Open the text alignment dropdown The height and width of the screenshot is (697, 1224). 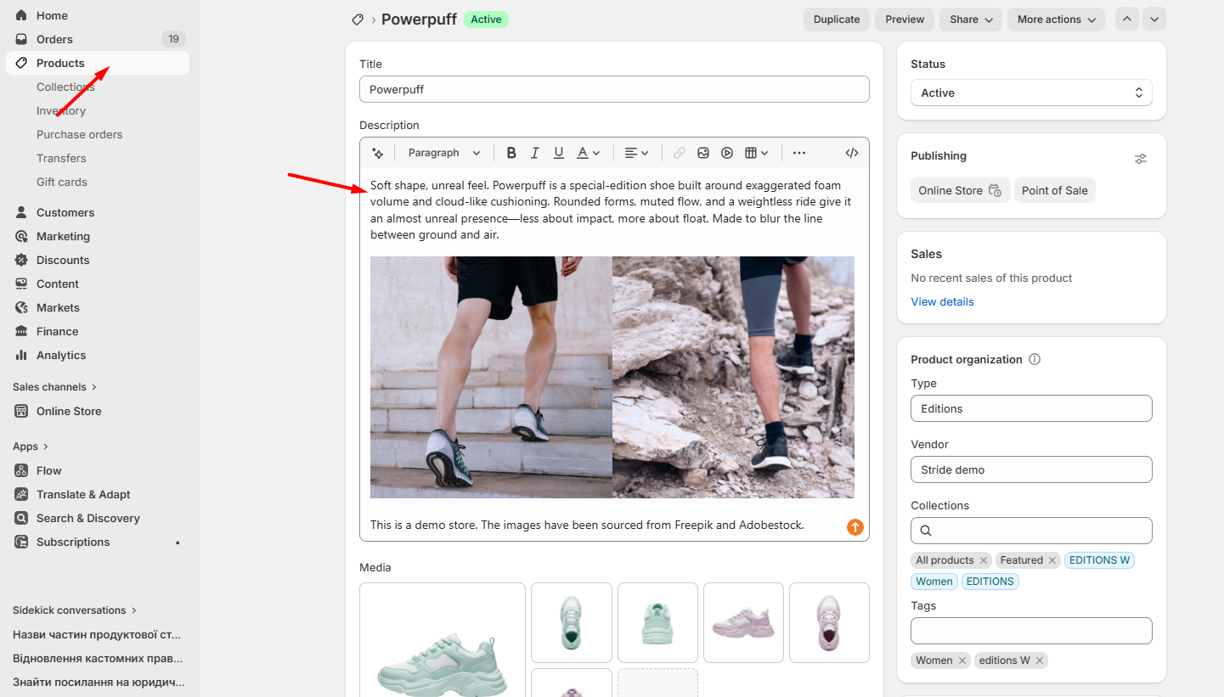[636, 153]
